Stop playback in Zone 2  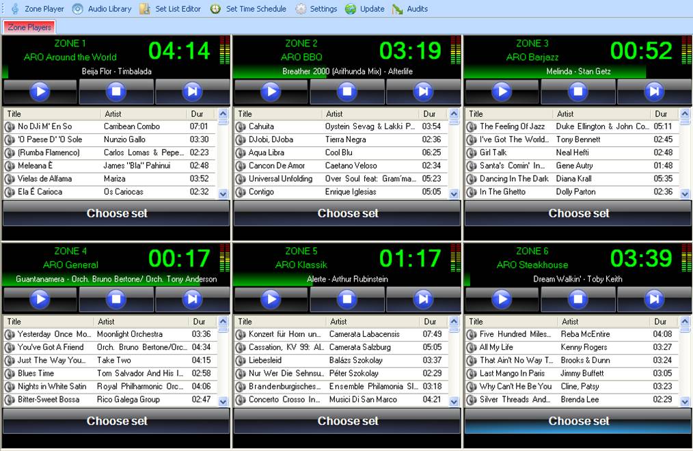[x=346, y=92]
